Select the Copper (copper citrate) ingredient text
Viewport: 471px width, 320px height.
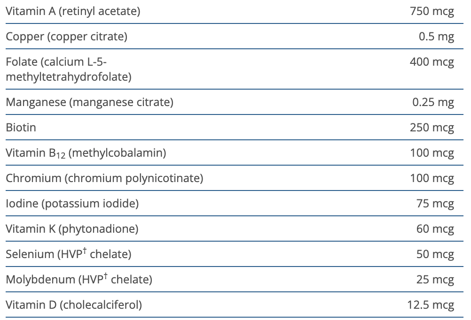point(66,37)
